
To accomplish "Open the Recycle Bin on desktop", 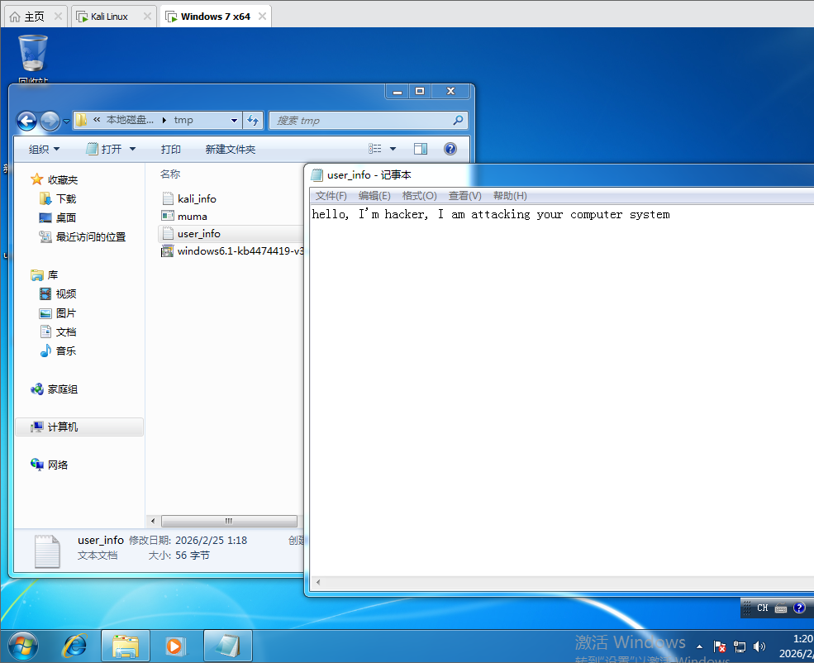I will tap(33, 54).
